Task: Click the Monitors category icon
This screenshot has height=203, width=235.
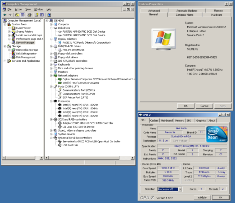Action: pos(55,72)
